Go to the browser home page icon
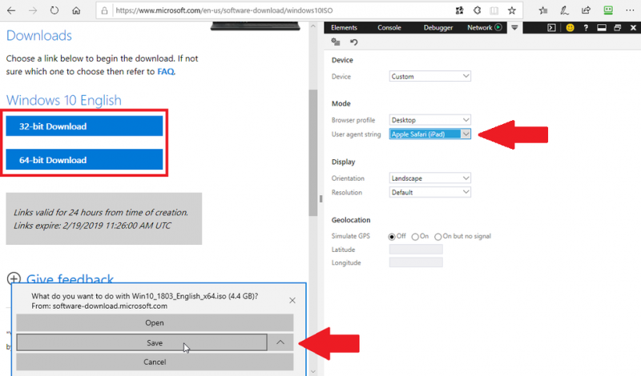The width and height of the screenshot is (641, 376). click(75, 11)
